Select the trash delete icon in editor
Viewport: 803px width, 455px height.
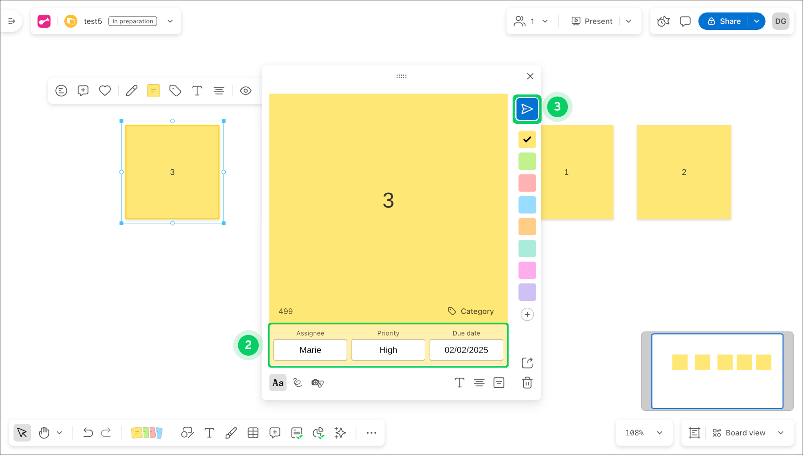point(527,383)
